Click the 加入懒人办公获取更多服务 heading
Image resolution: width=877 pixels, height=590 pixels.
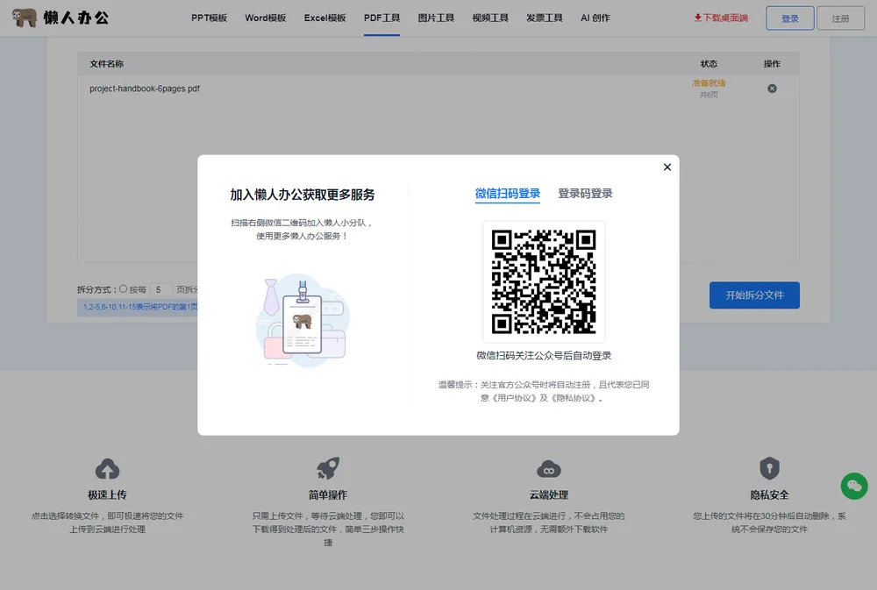(x=303, y=195)
